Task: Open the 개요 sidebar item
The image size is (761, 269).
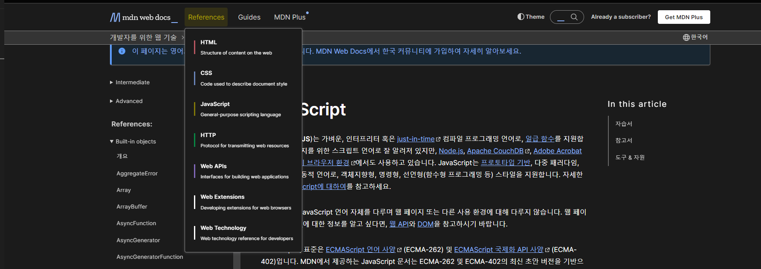Action: coord(122,157)
